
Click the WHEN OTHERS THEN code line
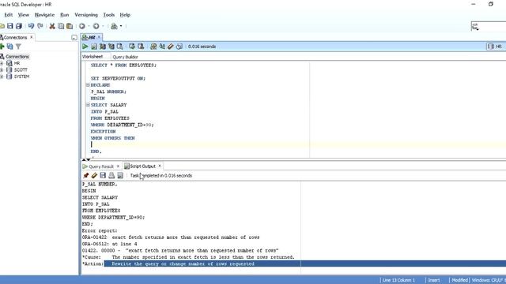coord(112,138)
